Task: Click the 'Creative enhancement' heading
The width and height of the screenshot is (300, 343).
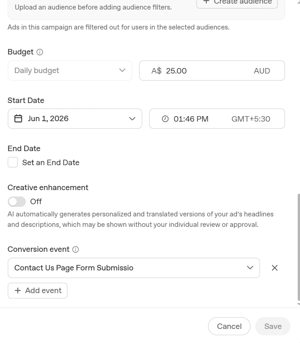Action: tap(48, 187)
